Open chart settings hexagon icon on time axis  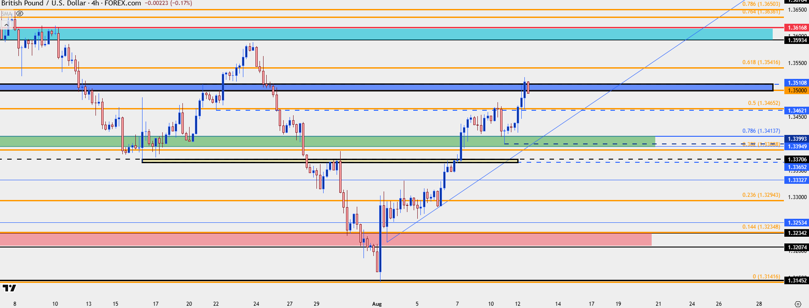click(x=798, y=304)
